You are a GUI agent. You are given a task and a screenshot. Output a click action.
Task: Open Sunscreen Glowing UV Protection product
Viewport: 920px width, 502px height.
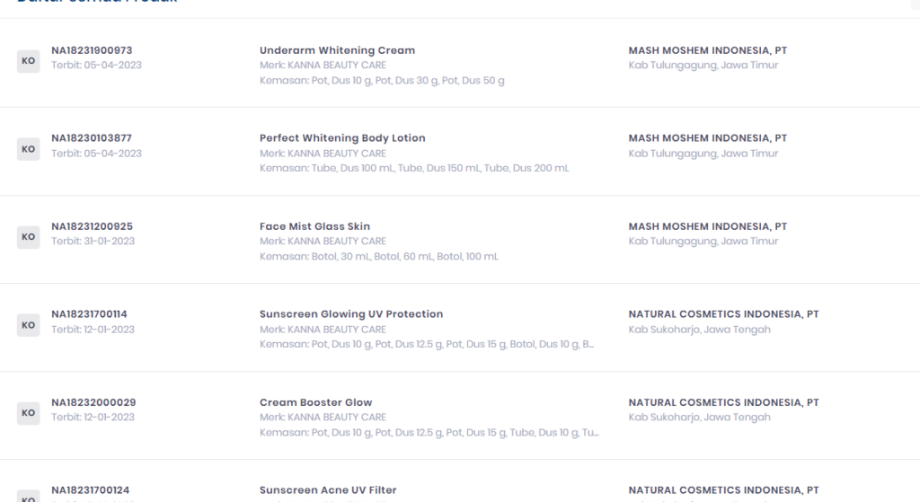tap(351, 314)
